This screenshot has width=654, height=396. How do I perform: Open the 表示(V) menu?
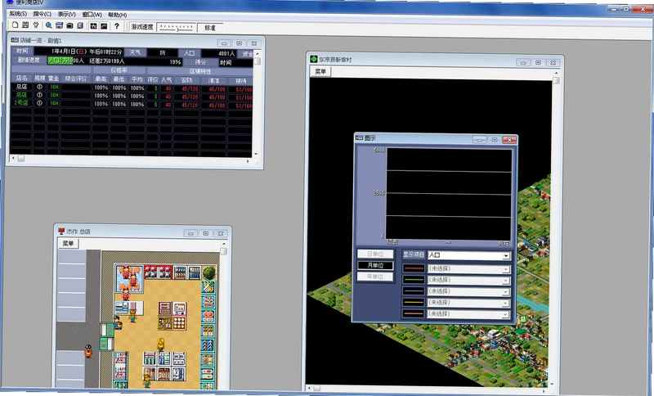67,14
